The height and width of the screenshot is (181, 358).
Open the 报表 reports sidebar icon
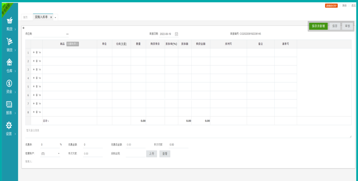(x=9, y=104)
